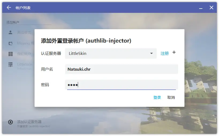219x136 pixels.
Task: Minimize the 帐户列表 window
Action: tap(201, 8)
